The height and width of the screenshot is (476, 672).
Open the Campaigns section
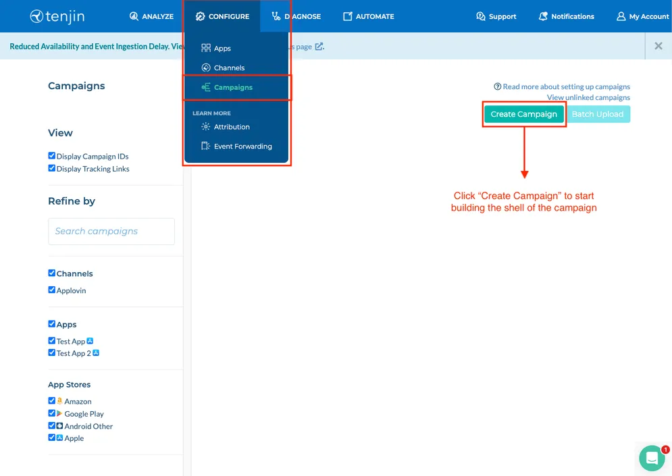point(232,88)
